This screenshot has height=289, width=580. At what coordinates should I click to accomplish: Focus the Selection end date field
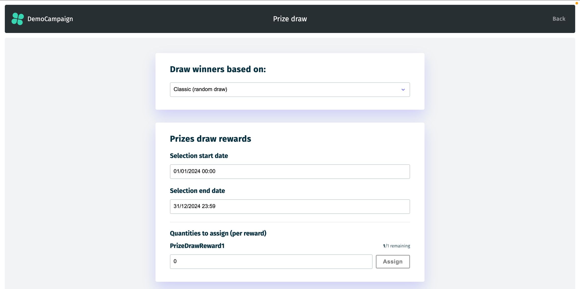click(x=290, y=206)
